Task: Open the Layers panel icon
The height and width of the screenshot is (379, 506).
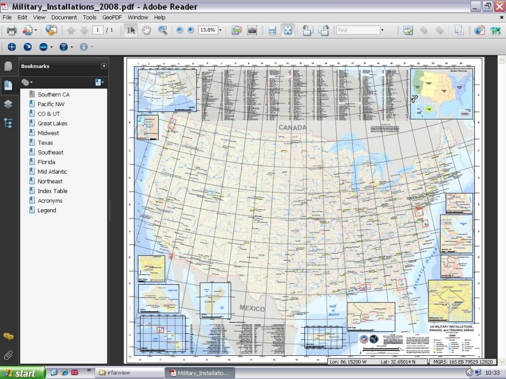Action: [x=8, y=104]
